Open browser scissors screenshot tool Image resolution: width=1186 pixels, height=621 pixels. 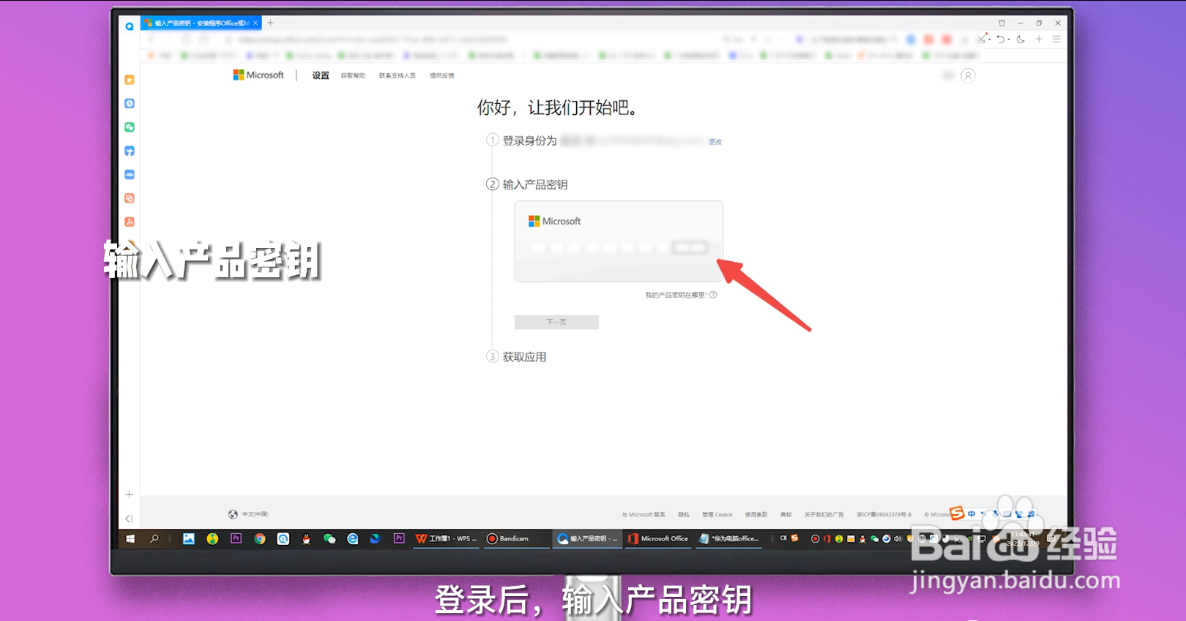pos(983,39)
